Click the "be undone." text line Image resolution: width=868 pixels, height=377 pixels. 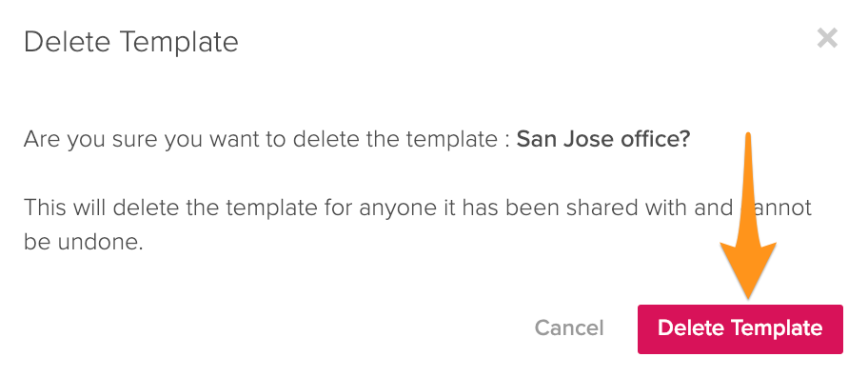(84, 242)
